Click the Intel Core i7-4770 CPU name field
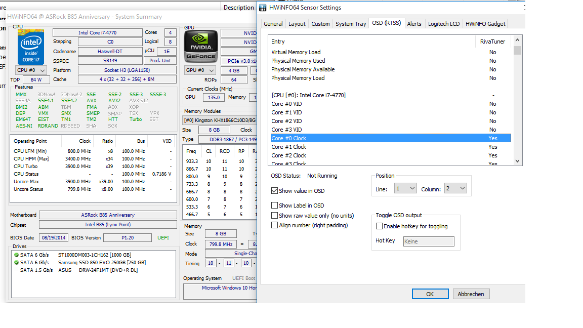The height and width of the screenshot is (328, 583). point(97,33)
